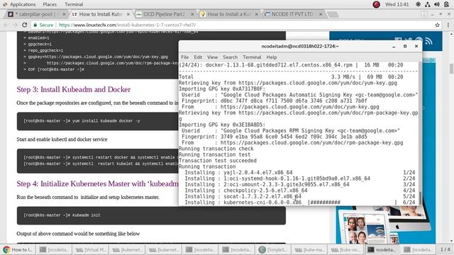454x255 pixels.
Task: Open the Terminal menu in terminal menubar
Action: [252, 57]
